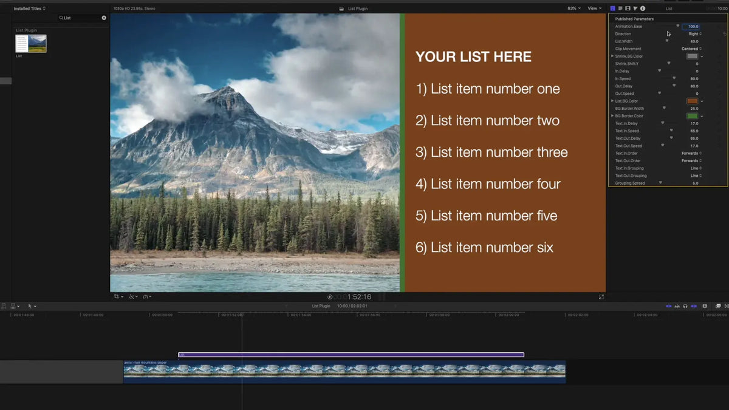This screenshot has width=729, height=410.
Task: Open the Text inspector icon
Action: 620,9
